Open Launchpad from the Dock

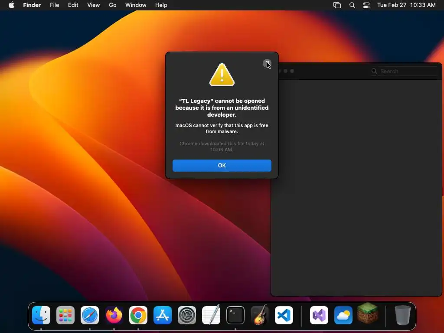(65, 315)
